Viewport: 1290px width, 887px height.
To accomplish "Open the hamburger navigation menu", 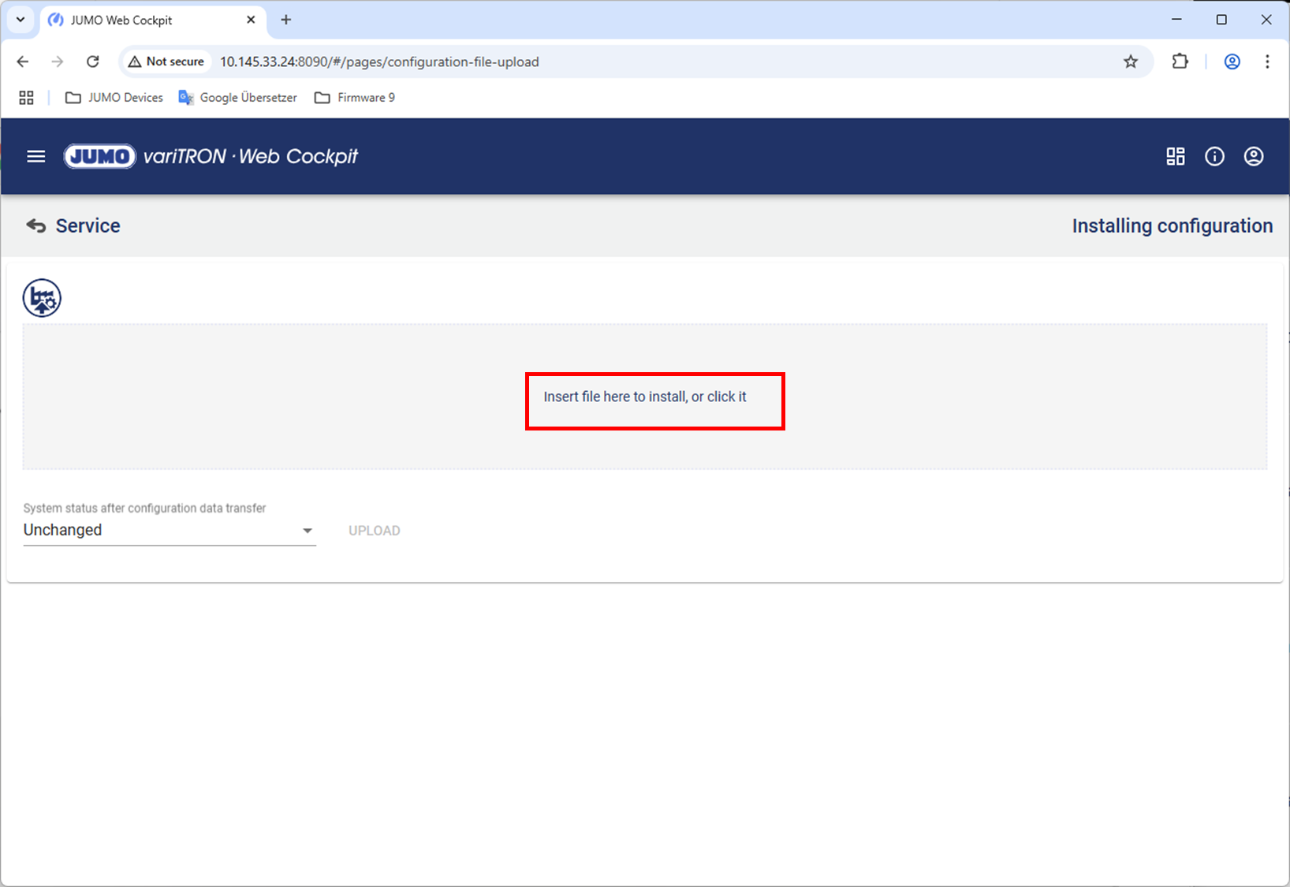I will [x=36, y=156].
